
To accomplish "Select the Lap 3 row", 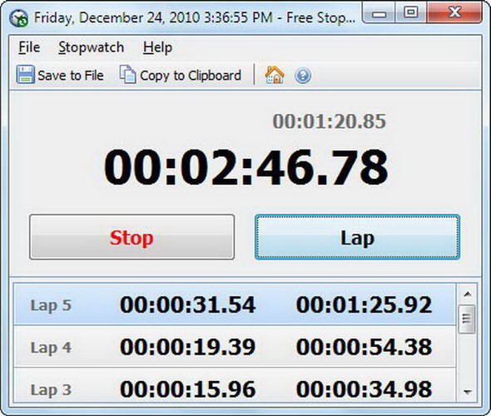I will 235,386.
